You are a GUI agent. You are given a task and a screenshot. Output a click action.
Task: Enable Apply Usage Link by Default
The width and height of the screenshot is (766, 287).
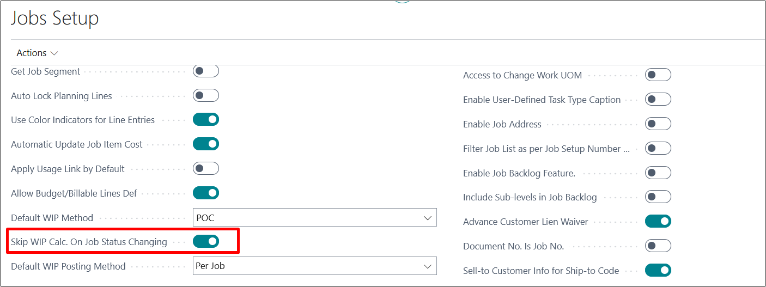tap(206, 169)
